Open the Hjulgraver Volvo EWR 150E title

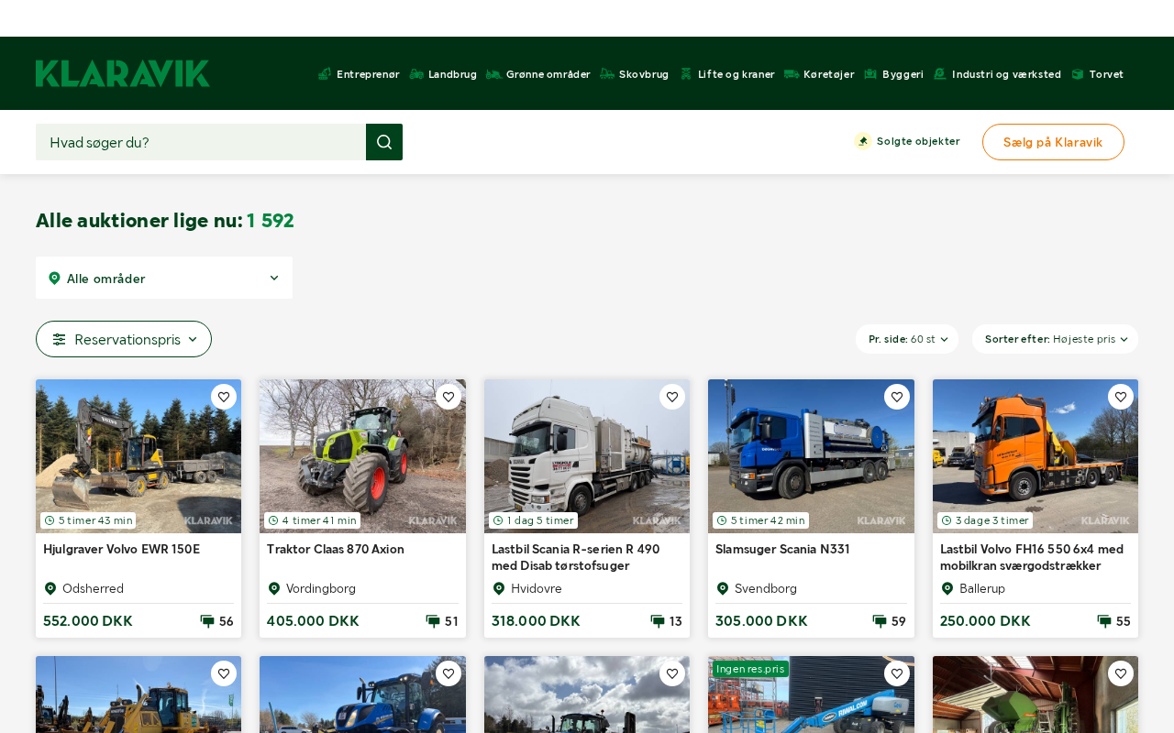[121, 549]
